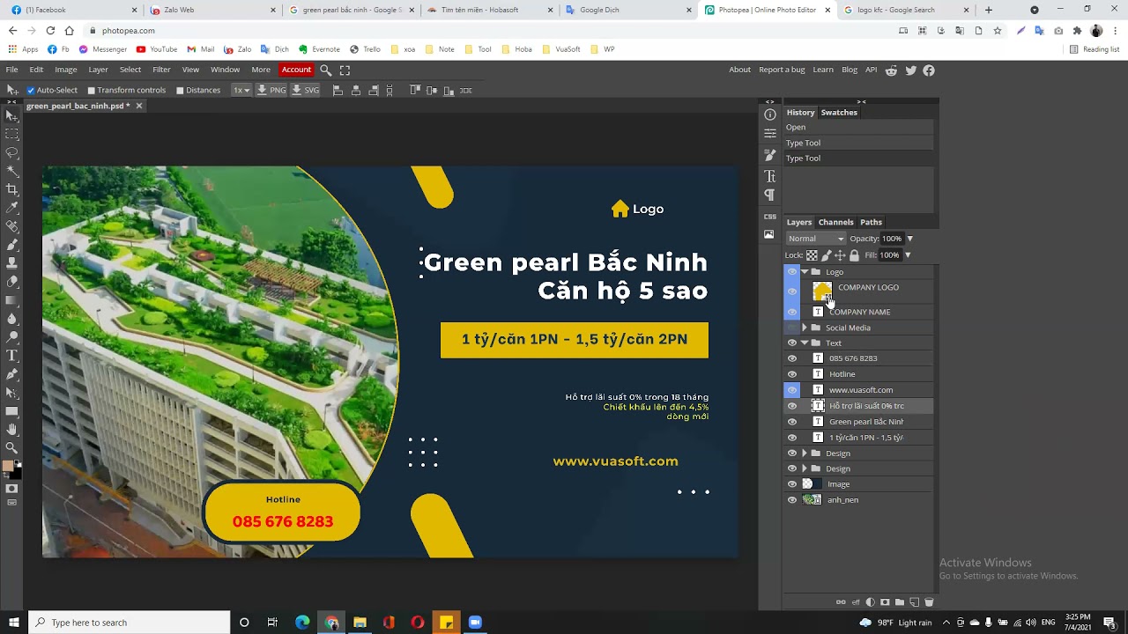Viewport: 1128px width, 634px height.
Task: Open the Paragraph side panel icon
Action: tap(770, 195)
